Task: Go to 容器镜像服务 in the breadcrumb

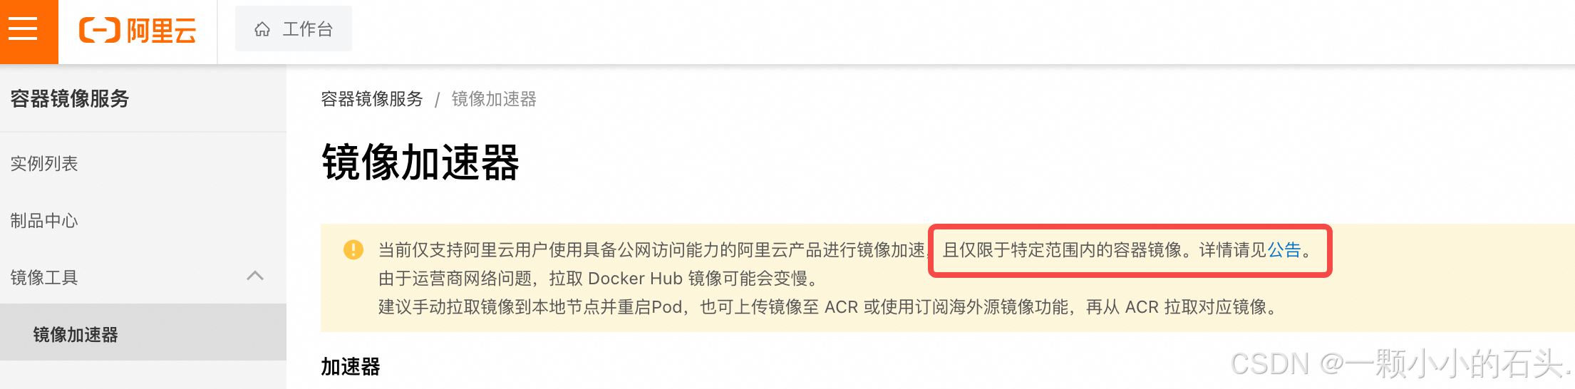Action: coord(372,99)
